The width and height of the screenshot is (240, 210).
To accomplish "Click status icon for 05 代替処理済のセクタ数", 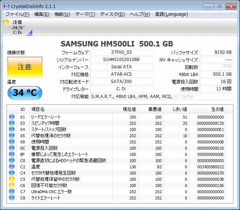I will click(12, 136).
